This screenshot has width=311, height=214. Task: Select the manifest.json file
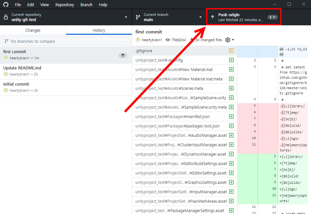[184, 116]
